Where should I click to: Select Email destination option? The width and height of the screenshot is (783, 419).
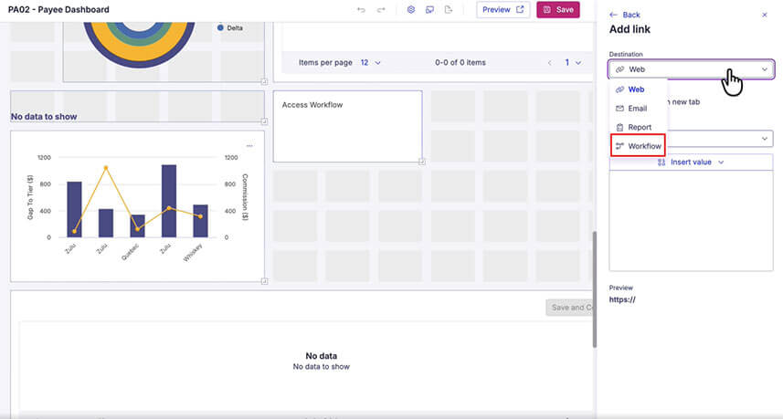[x=639, y=109]
